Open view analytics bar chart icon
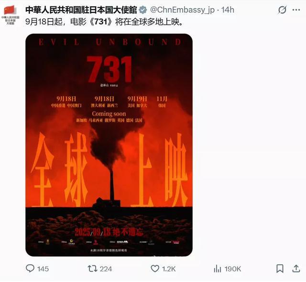This screenshot has width=306, height=282. coord(218,269)
